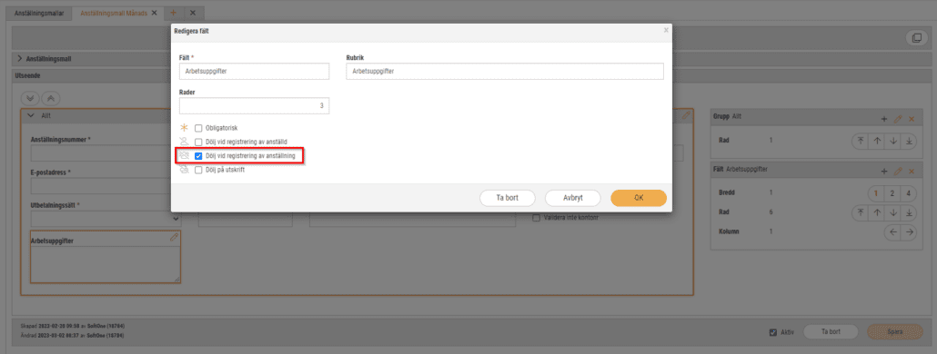Edit group with Grupp panel pencil
937x354 pixels.
898,119
